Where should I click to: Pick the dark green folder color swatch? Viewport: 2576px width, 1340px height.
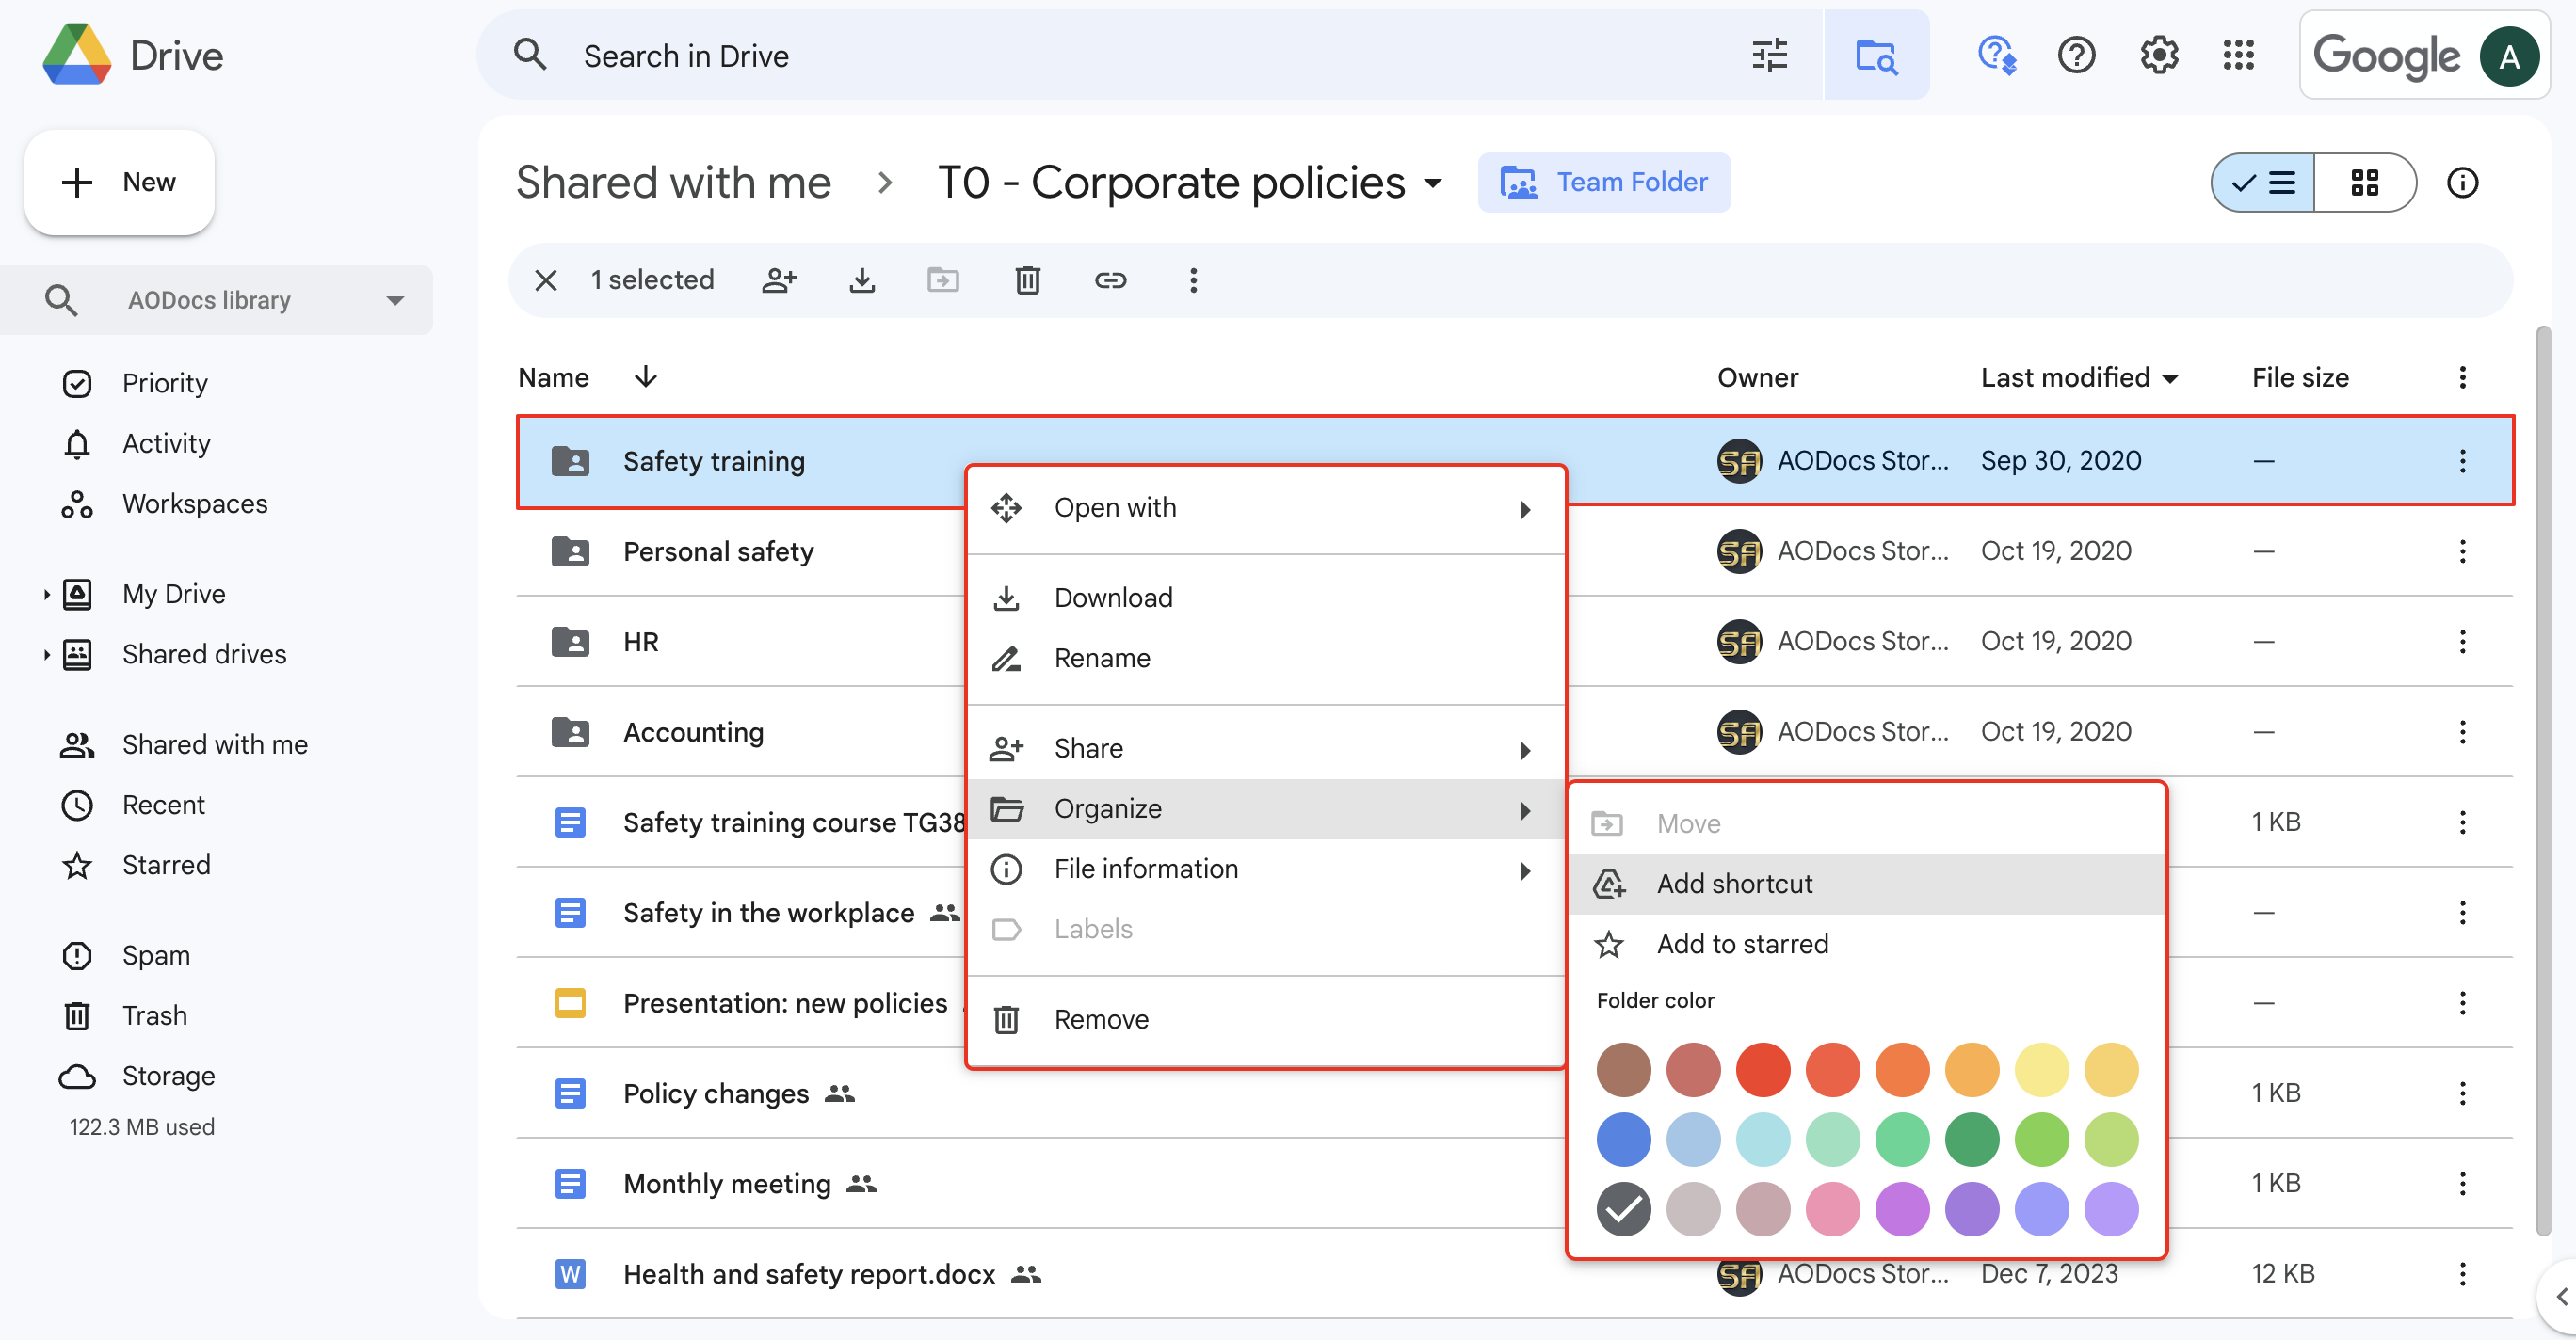pos(1971,1140)
